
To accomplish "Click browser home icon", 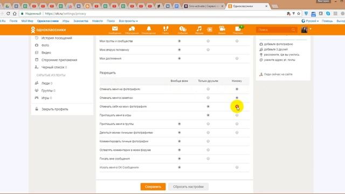I will 15,13.
